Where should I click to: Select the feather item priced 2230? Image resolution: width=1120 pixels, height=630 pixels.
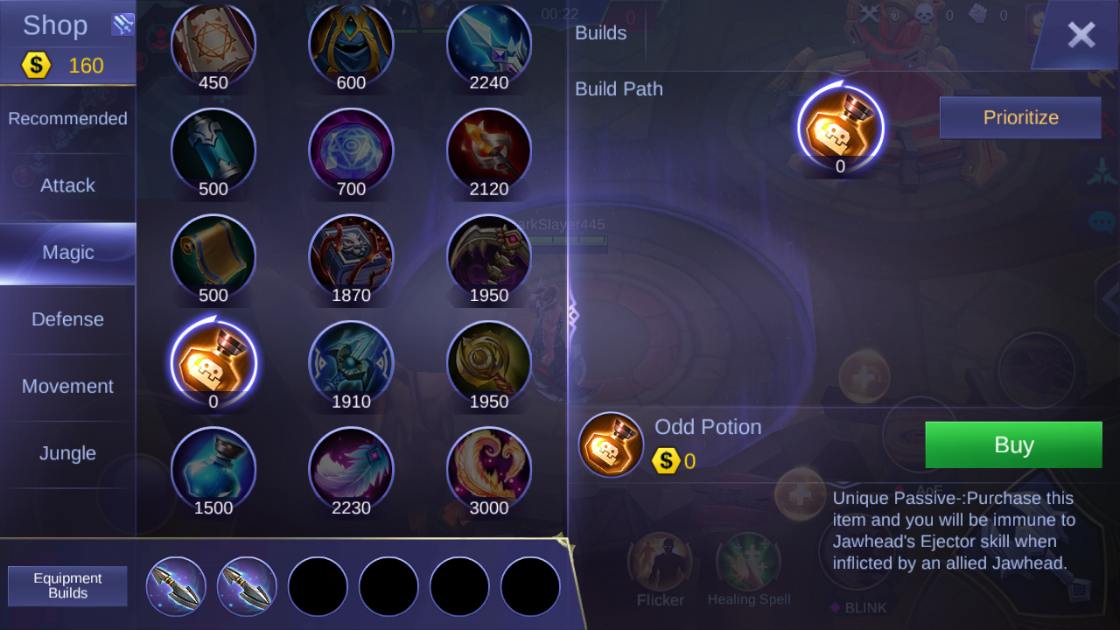click(x=351, y=470)
